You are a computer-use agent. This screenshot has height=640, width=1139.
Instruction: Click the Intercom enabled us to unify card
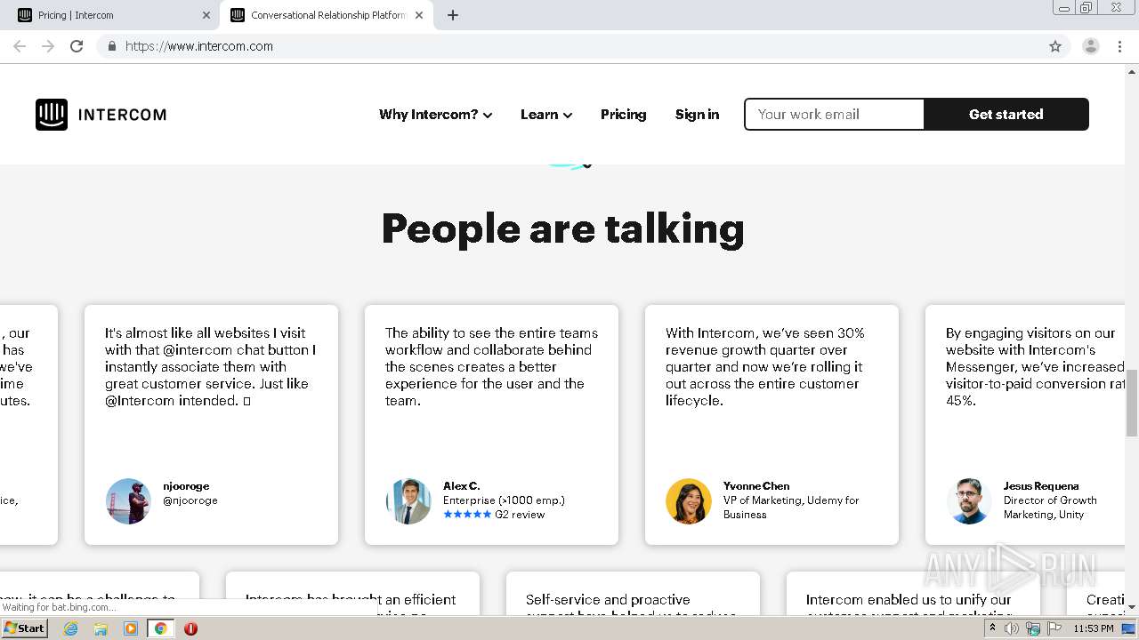913,593
